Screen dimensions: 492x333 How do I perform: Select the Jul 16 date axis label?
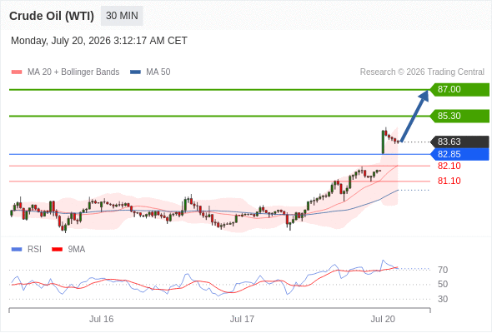click(101, 319)
